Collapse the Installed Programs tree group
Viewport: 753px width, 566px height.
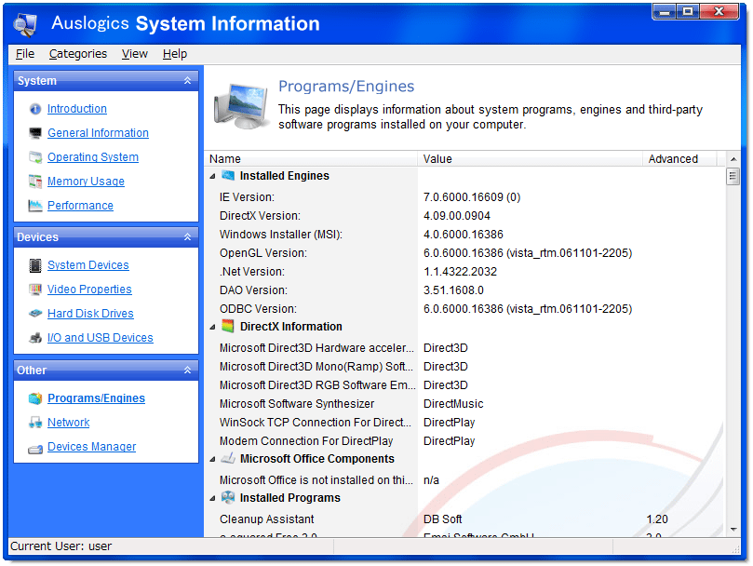(213, 498)
